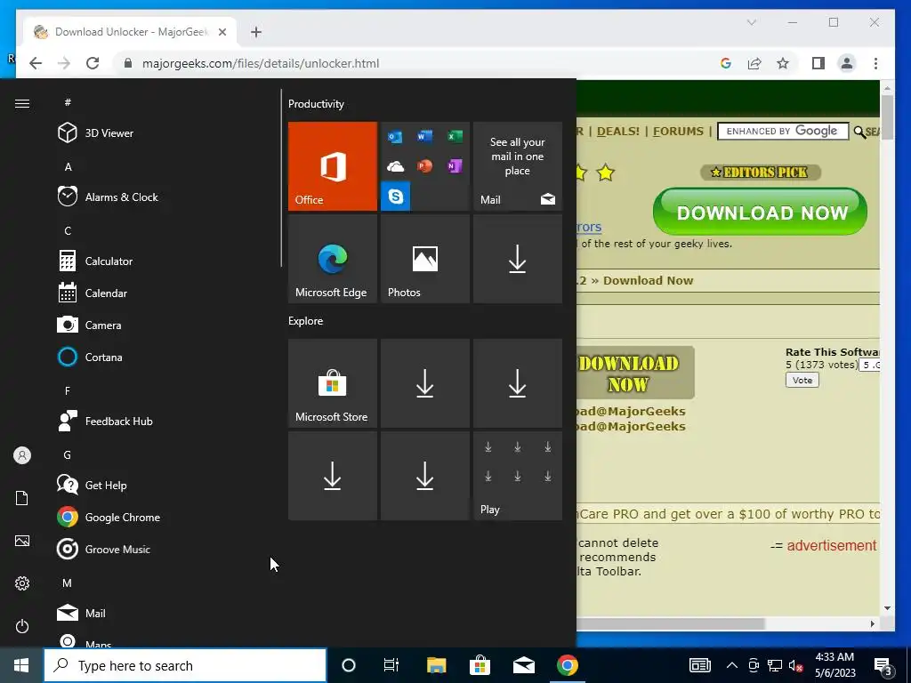This screenshot has width=911, height=683.
Task: Click the Windows Start button
Action: (x=21, y=665)
